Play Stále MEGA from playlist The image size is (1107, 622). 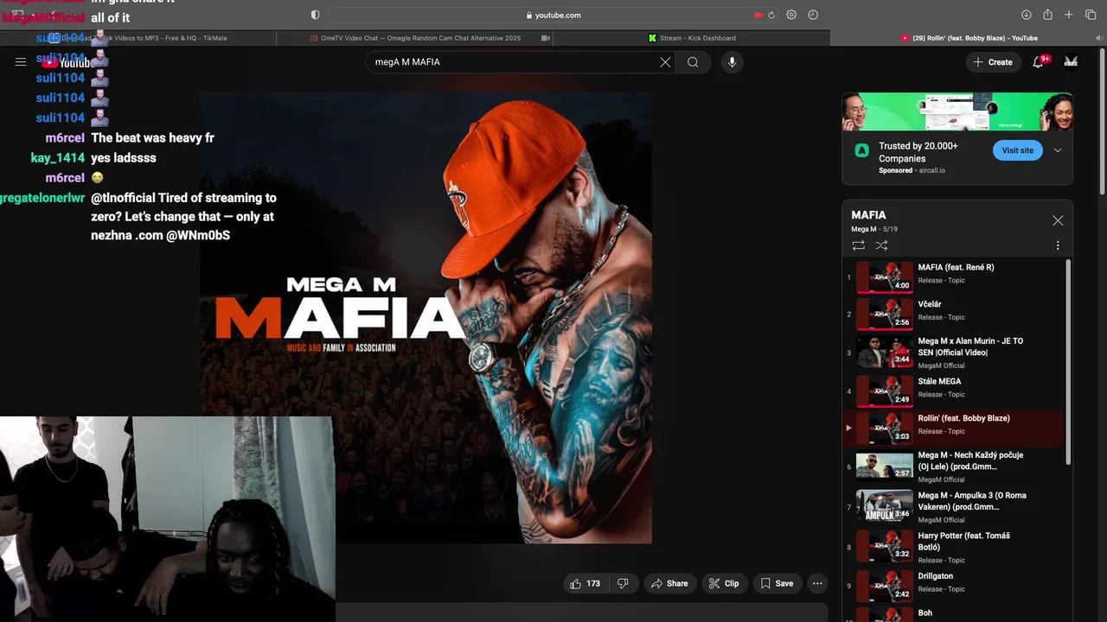[954, 391]
